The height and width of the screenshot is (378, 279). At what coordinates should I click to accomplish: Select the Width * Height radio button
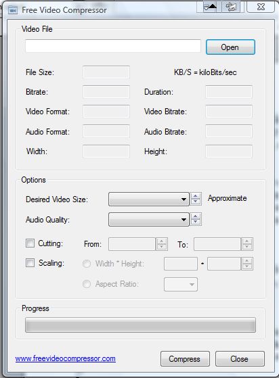tap(87, 264)
